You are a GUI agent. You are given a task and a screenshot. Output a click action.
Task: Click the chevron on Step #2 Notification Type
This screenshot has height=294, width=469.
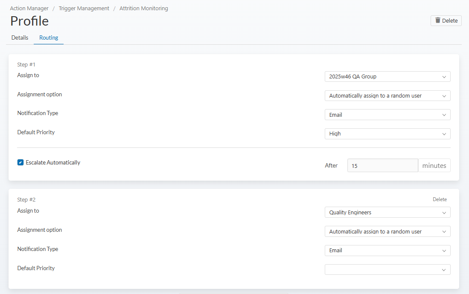tap(444, 251)
